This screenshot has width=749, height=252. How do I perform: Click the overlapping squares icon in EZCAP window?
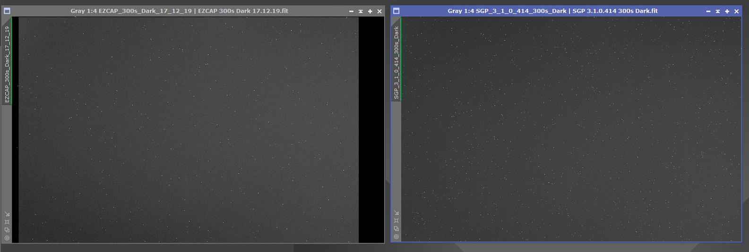coord(7,230)
